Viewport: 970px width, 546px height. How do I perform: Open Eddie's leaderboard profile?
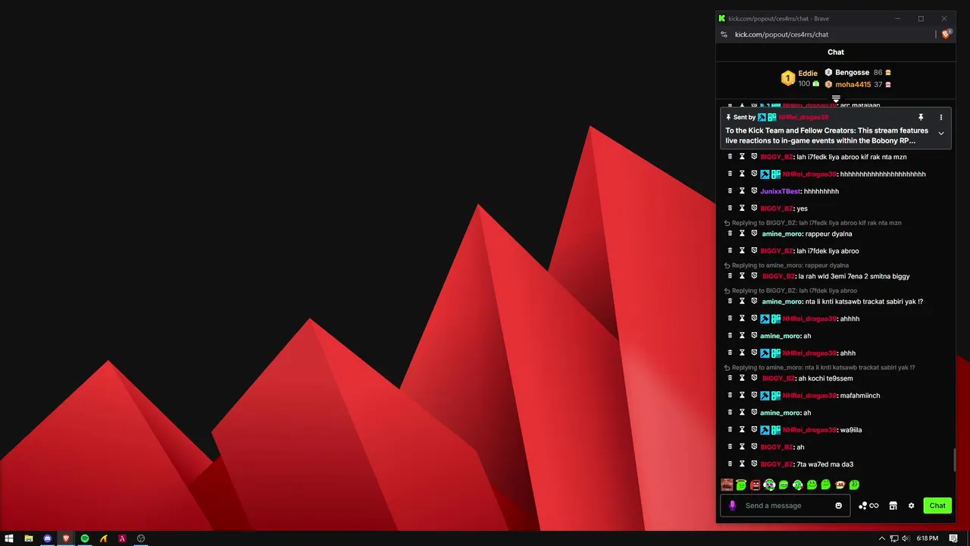click(807, 74)
